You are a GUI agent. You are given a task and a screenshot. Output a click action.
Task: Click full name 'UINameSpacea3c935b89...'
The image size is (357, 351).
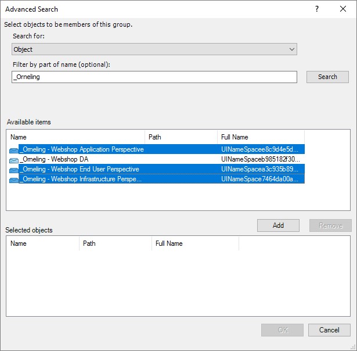259,169
